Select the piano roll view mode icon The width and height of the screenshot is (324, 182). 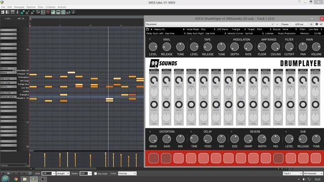pos(3,12)
